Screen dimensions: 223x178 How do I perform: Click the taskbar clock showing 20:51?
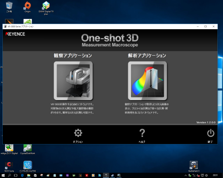tap(215, 175)
